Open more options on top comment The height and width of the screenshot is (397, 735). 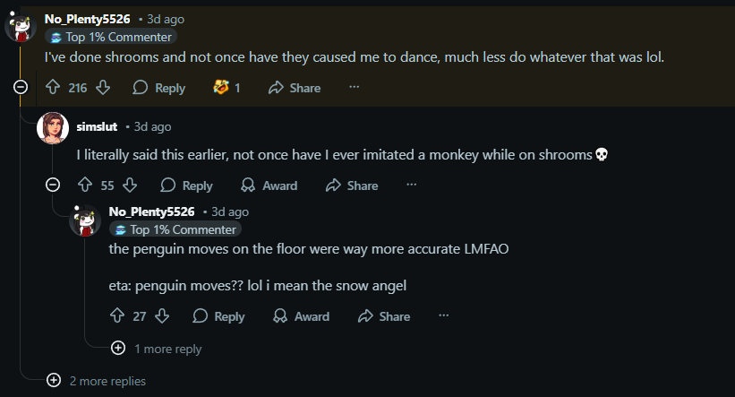pos(354,88)
